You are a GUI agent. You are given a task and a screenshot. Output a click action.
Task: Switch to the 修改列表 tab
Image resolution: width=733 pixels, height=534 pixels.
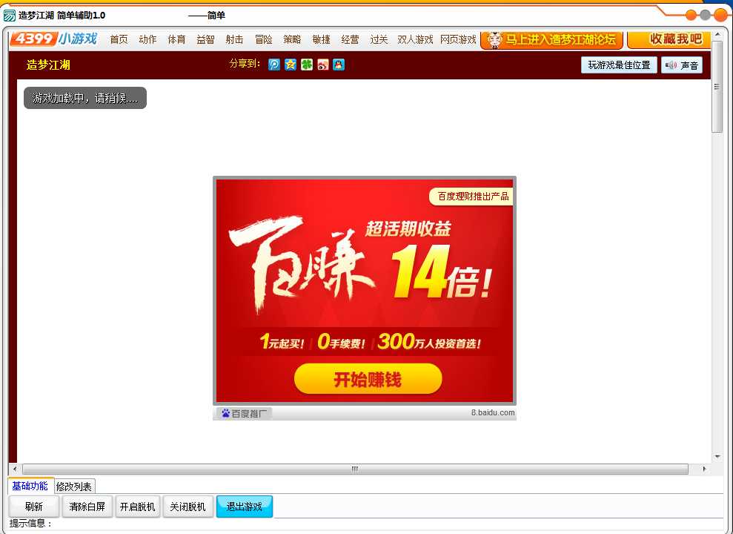point(74,487)
